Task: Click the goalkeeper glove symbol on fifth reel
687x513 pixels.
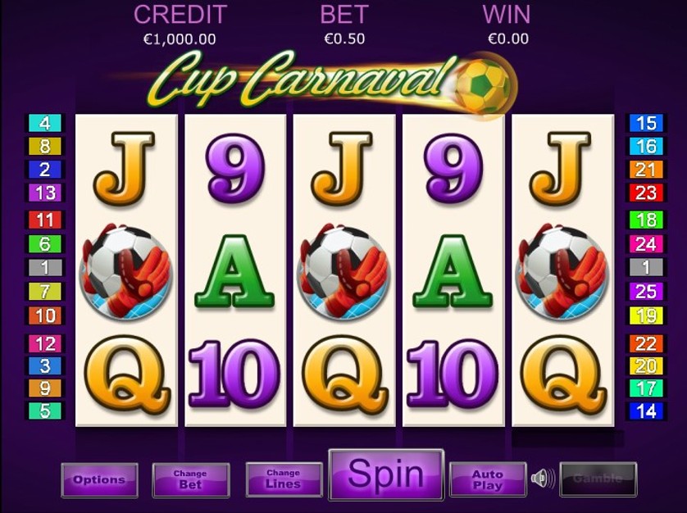Action: click(x=562, y=271)
